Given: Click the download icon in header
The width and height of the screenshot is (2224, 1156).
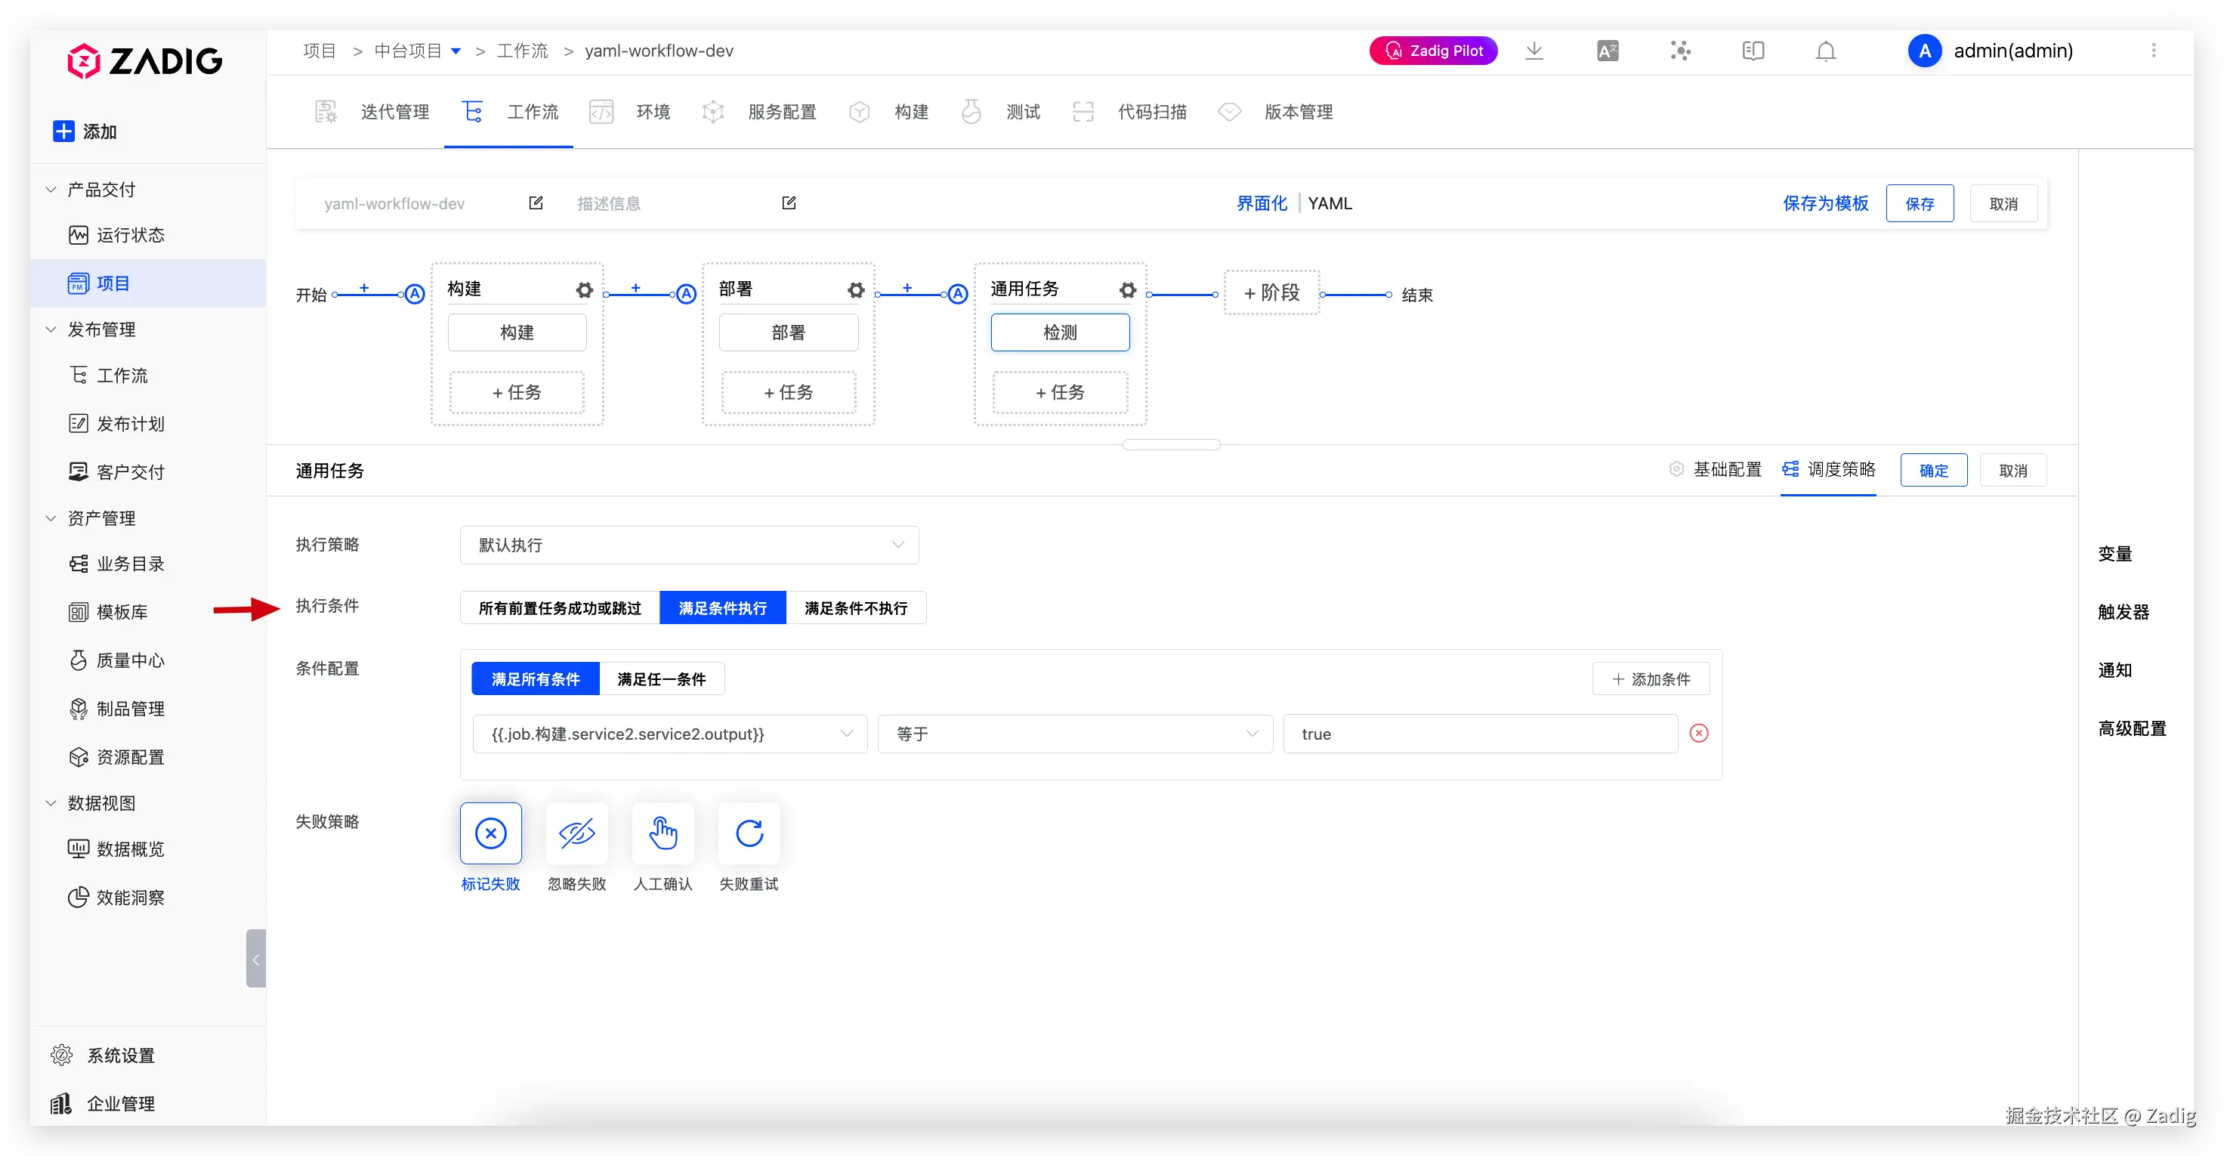Looking at the screenshot, I should [x=1534, y=51].
